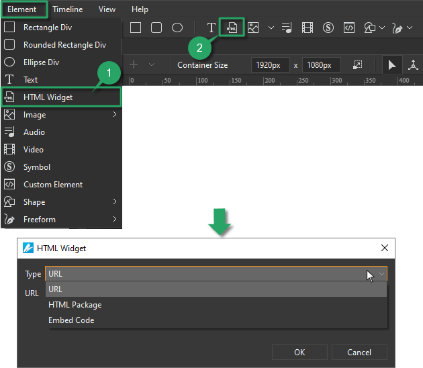Click the Audio toolbar icon
This screenshot has height=368, width=423.
click(287, 28)
